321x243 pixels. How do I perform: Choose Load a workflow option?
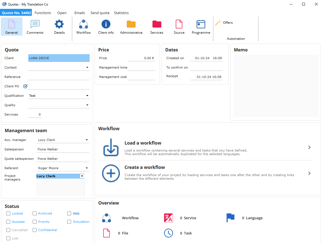click(x=143, y=143)
